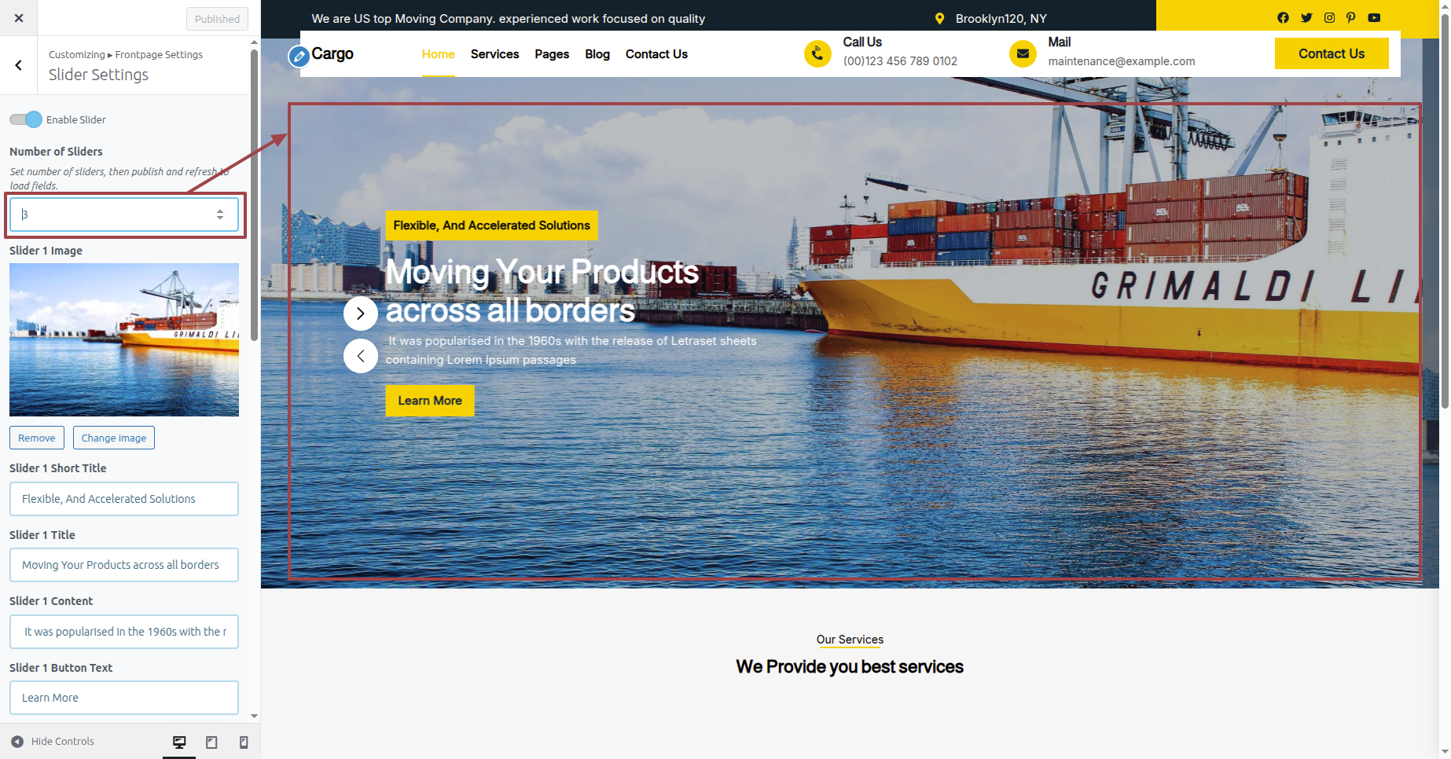Toggle the Enable Slider switch
The image size is (1451, 759).
coord(26,119)
